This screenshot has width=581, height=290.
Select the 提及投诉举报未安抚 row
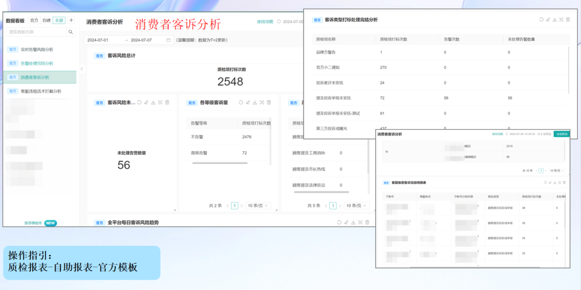pos(440,98)
